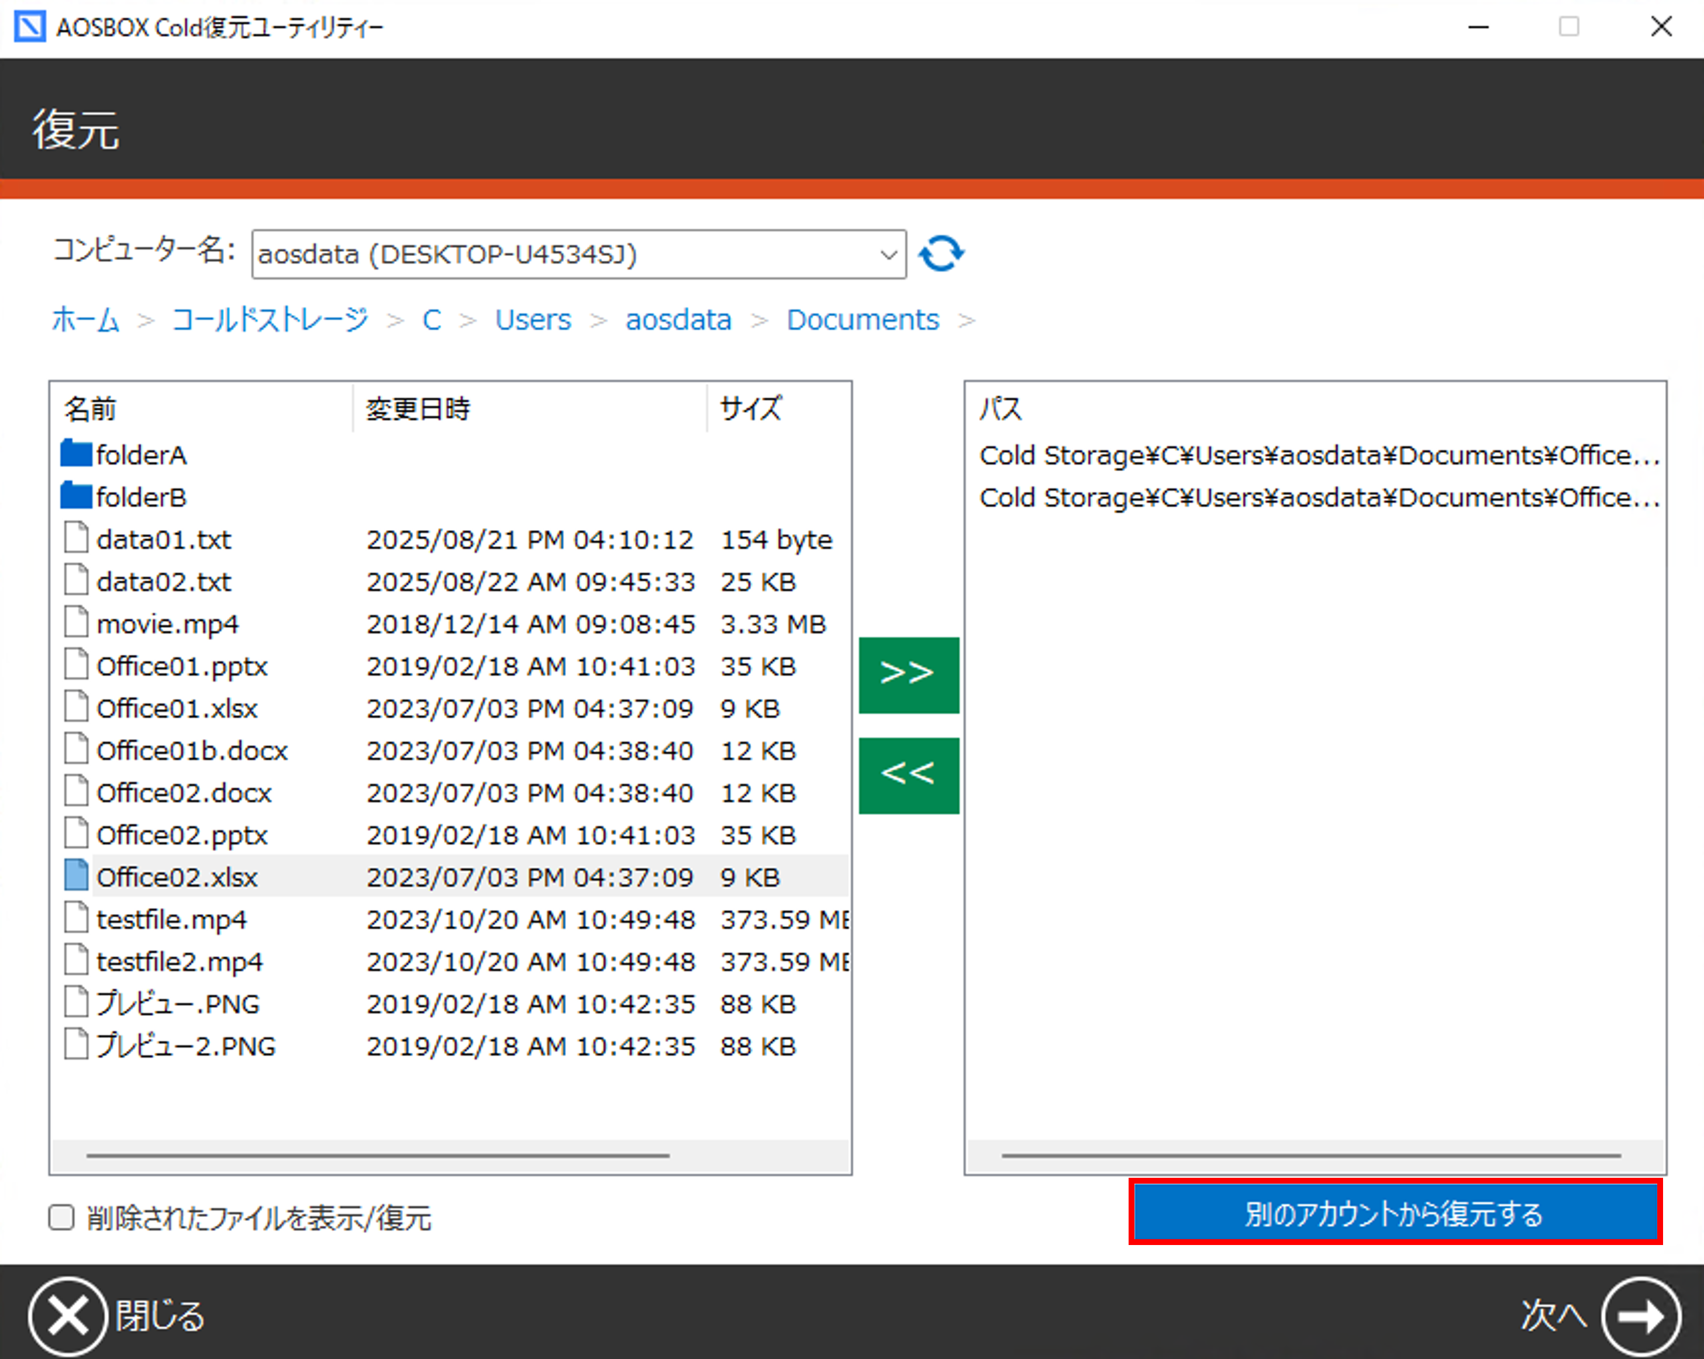The height and width of the screenshot is (1359, 1704).
Task: Navigate to コールドストレージ breadcrumb
Action: click(270, 320)
